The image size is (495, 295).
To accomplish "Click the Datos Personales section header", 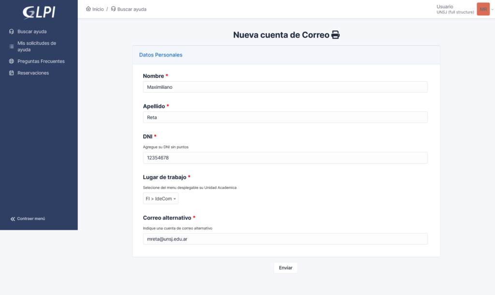I will tap(160, 55).
